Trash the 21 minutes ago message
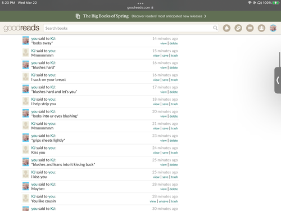The height and width of the screenshot is (211, 281). click(x=174, y=128)
